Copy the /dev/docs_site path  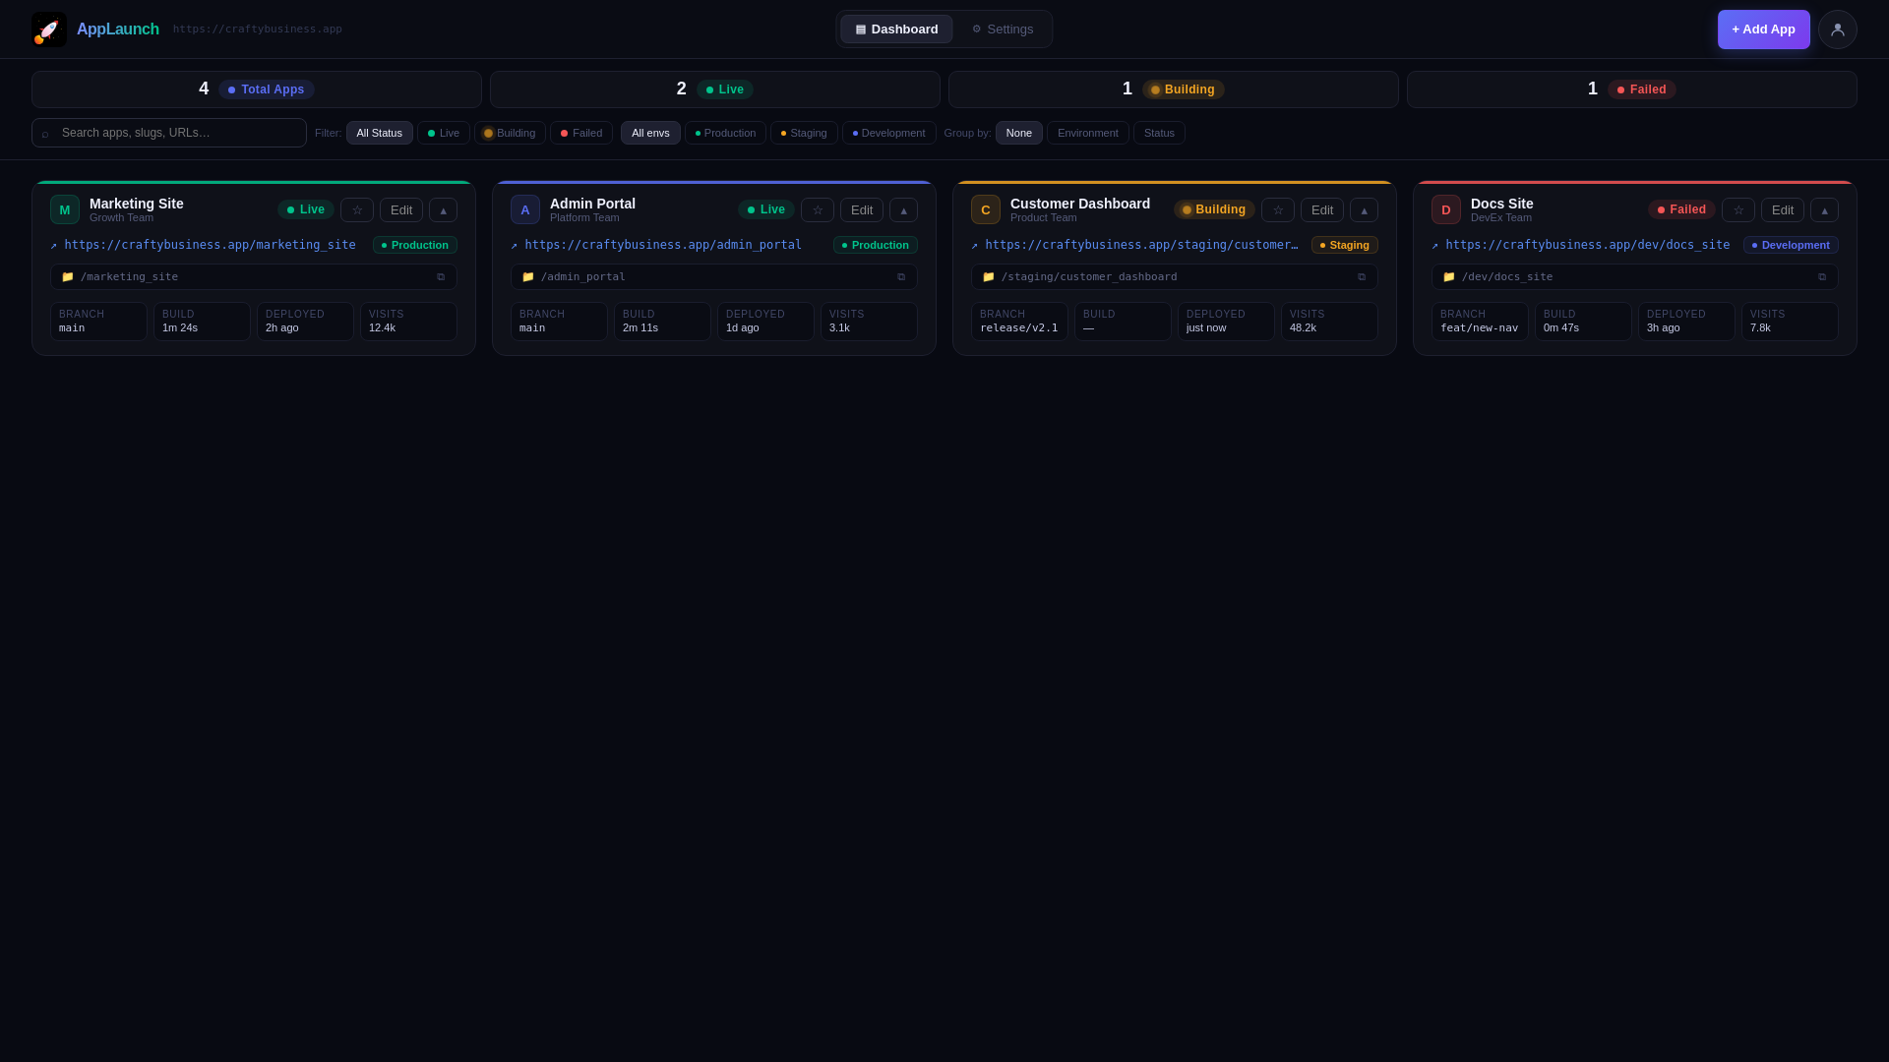[1822, 277]
